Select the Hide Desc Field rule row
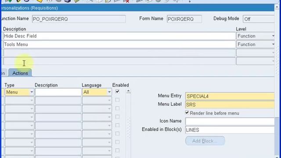The width and height of the screenshot is (281, 158). pyautogui.click(x=119, y=36)
